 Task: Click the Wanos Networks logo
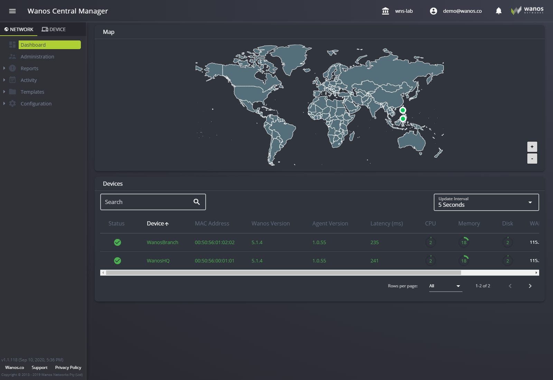(x=527, y=11)
